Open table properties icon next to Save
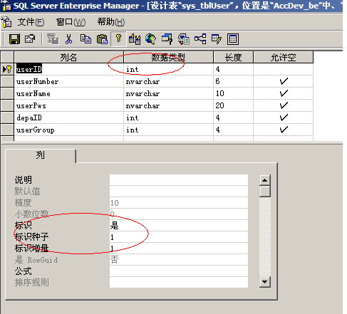 (x=30, y=39)
